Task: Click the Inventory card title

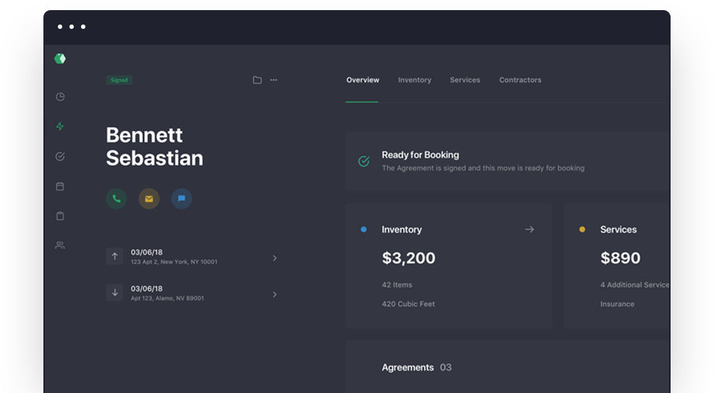Action: pos(401,230)
